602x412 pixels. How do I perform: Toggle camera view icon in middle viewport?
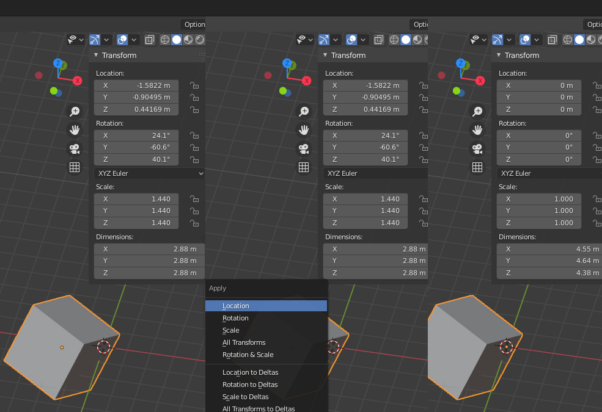[304, 149]
